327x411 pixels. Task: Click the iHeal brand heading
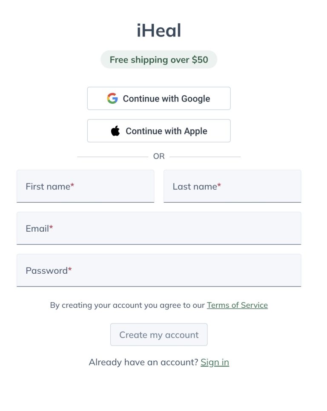(x=159, y=31)
